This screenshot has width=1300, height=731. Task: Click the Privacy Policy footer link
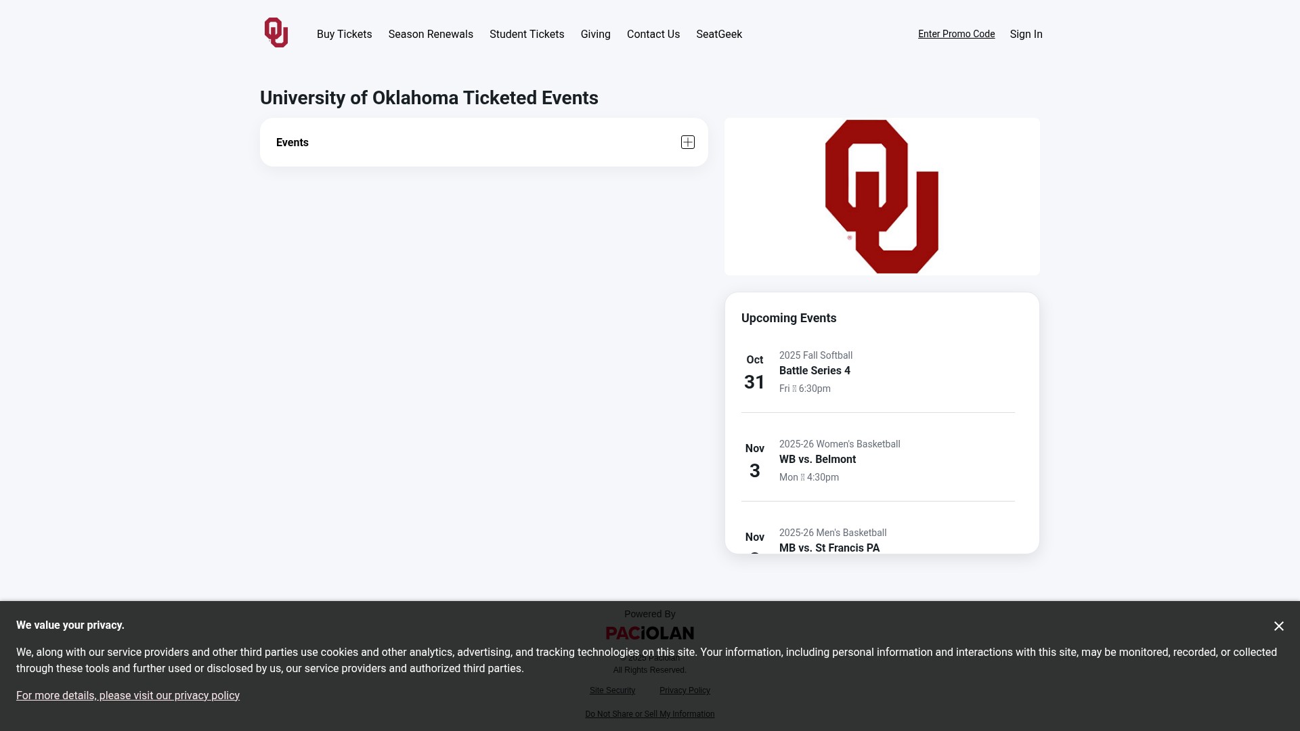(x=685, y=690)
